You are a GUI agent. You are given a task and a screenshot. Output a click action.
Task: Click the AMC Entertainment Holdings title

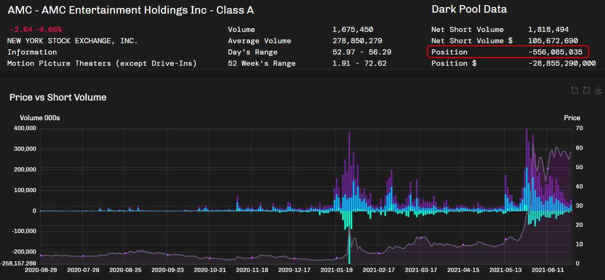[x=131, y=10]
